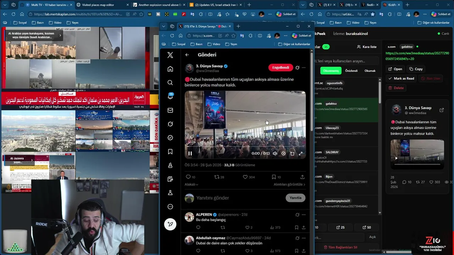Mute the video with the speaker icon
This screenshot has height=255, width=454.
[275, 153]
